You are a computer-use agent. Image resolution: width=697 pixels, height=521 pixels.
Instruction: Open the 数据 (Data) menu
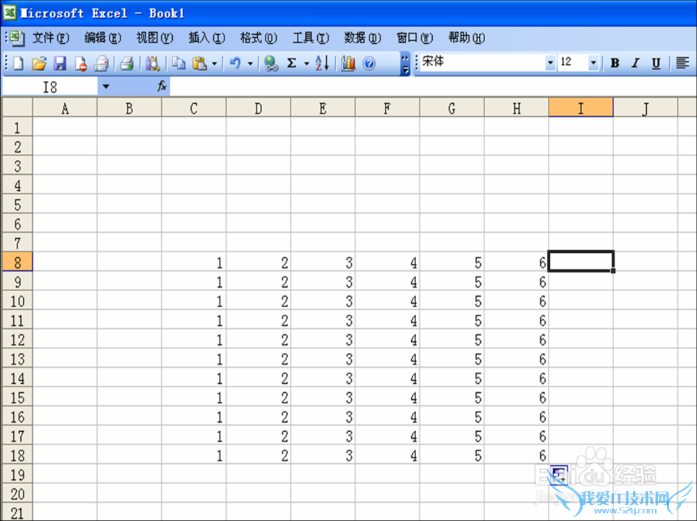click(362, 38)
